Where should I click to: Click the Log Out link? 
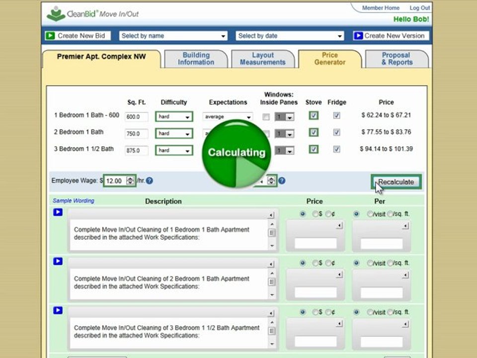point(419,8)
